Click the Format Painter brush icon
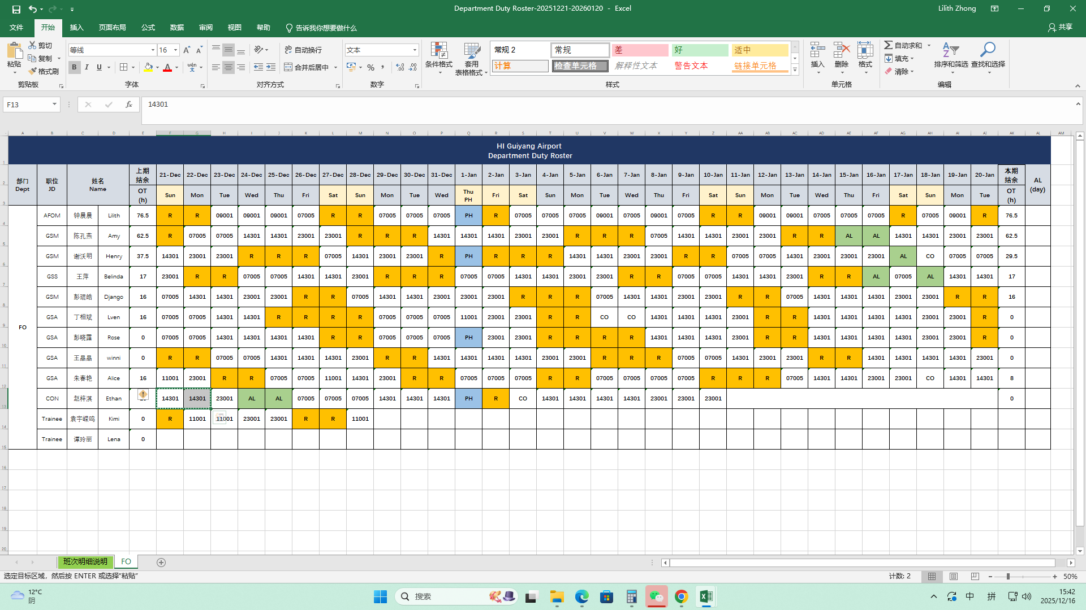 pos(33,71)
